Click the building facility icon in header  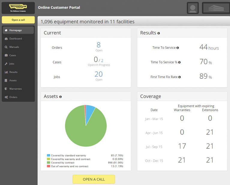[216, 8]
